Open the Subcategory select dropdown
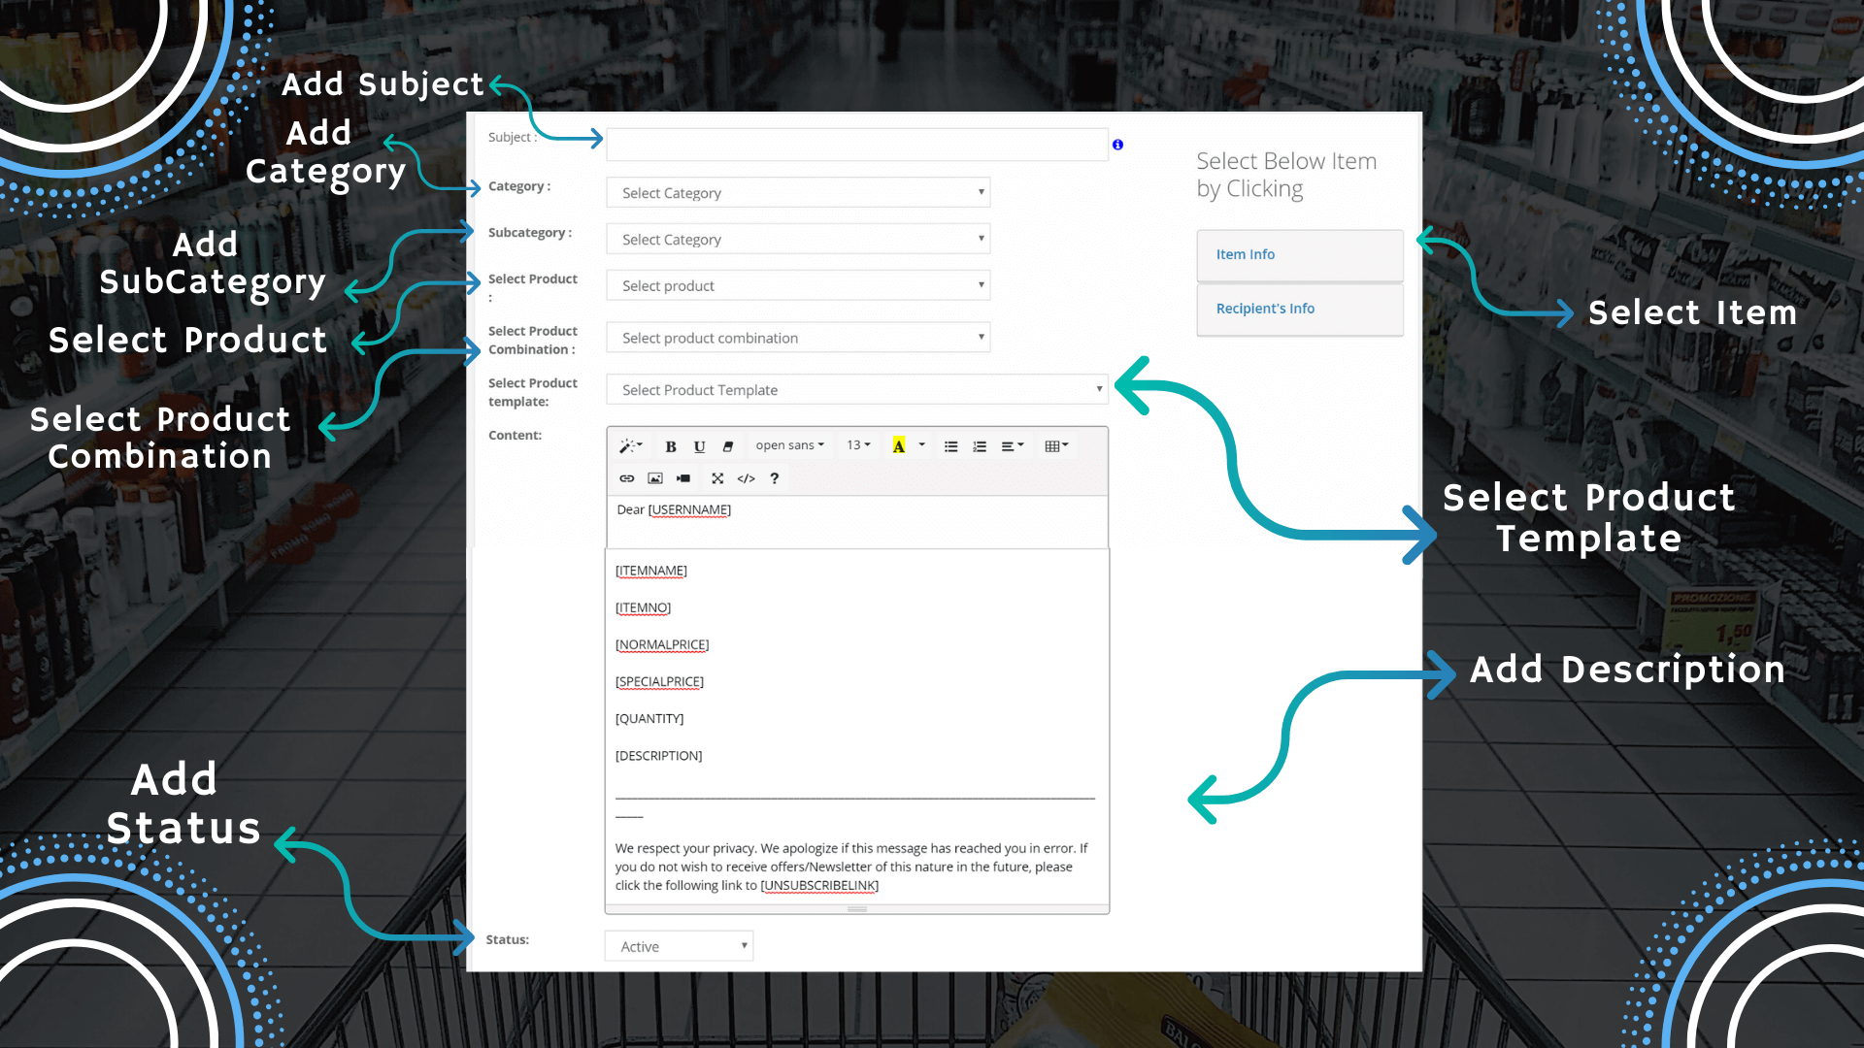 pyautogui.click(x=798, y=239)
